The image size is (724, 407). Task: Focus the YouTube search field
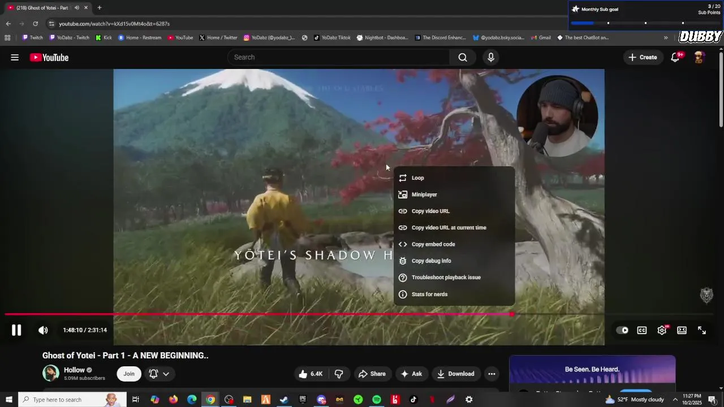click(x=338, y=57)
